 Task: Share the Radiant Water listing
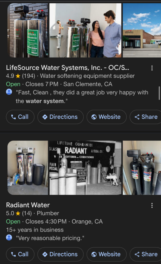146,254
